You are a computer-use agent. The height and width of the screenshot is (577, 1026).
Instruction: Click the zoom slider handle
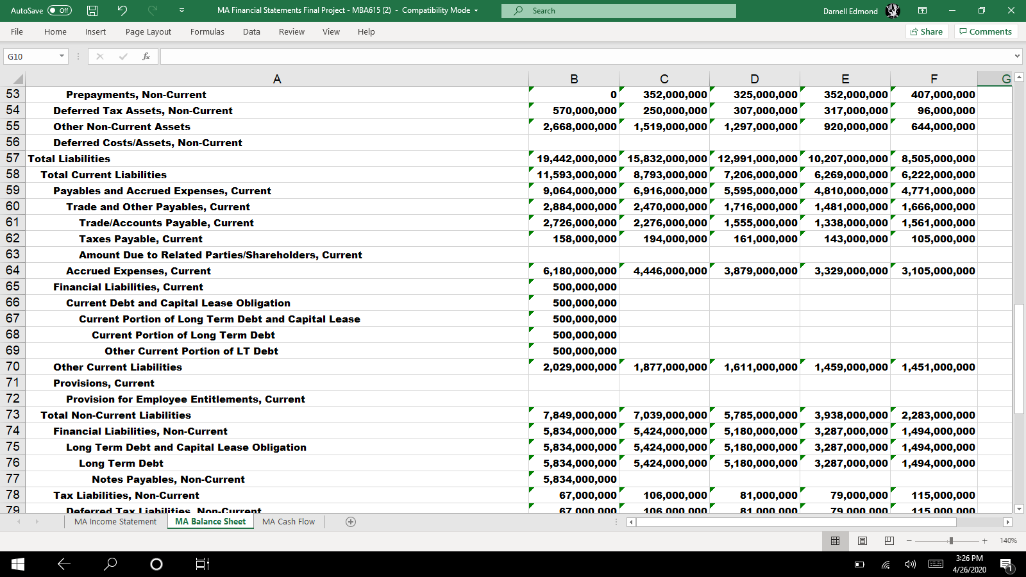coord(951,540)
